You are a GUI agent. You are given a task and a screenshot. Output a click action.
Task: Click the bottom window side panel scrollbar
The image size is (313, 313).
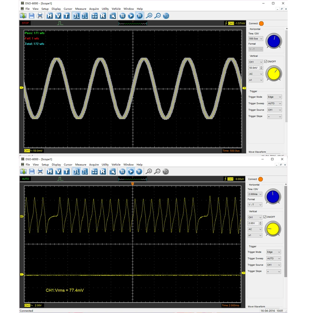(286, 231)
